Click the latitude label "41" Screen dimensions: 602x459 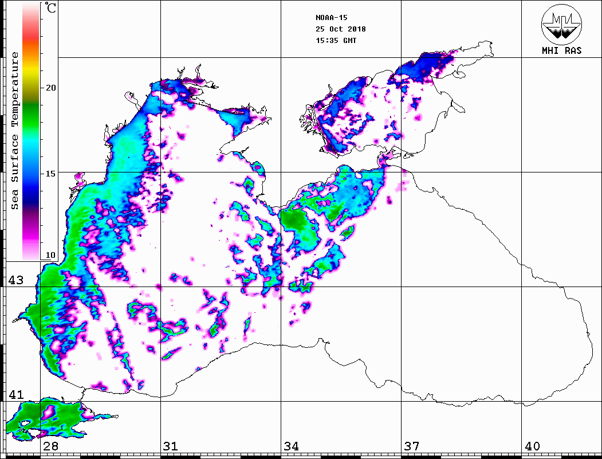(x=15, y=394)
